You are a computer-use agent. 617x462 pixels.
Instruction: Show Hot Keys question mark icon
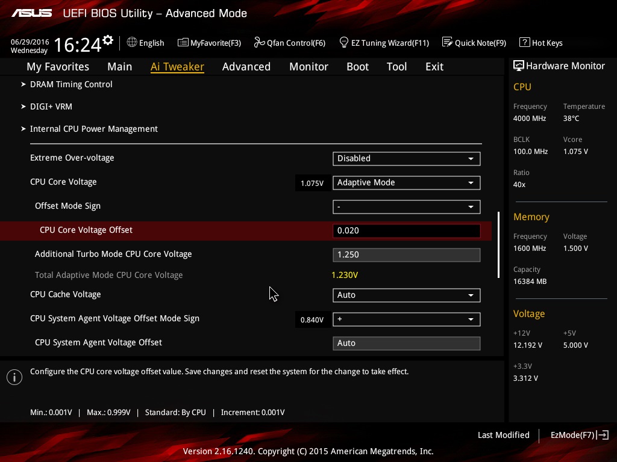525,43
